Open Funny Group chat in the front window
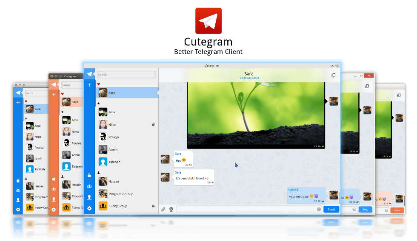The height and width of the screenshot is (241, 417). point(127,206)
